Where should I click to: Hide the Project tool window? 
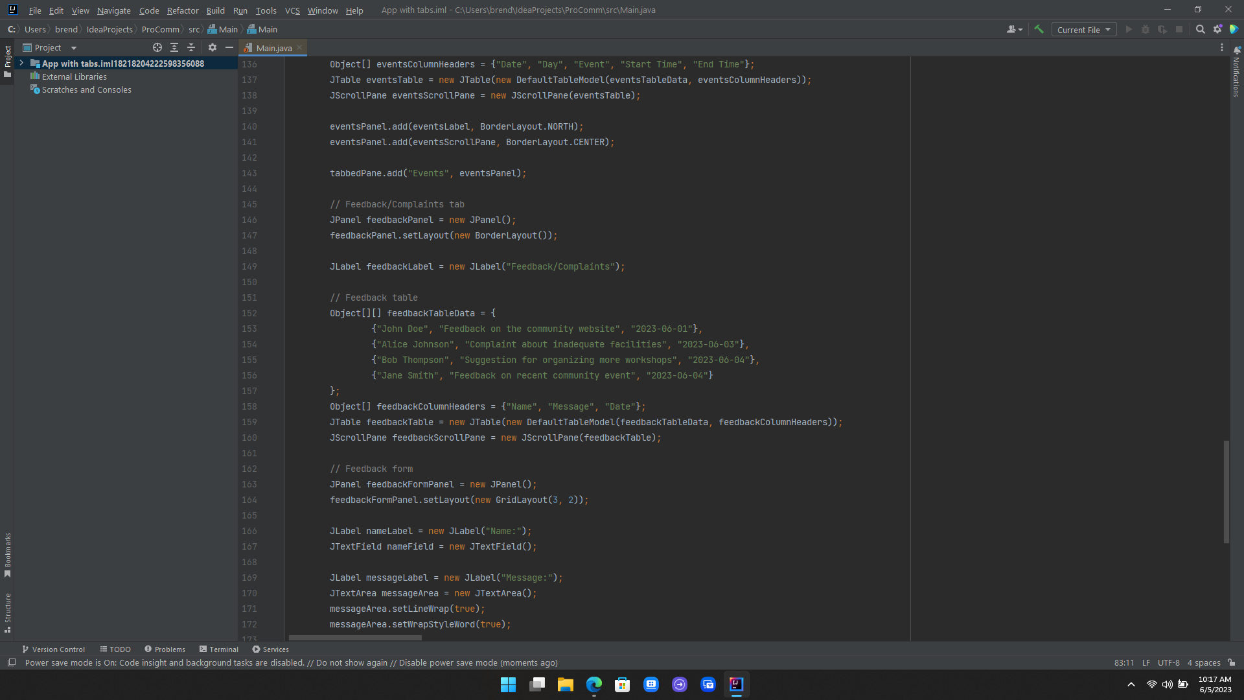coord(229,47)
